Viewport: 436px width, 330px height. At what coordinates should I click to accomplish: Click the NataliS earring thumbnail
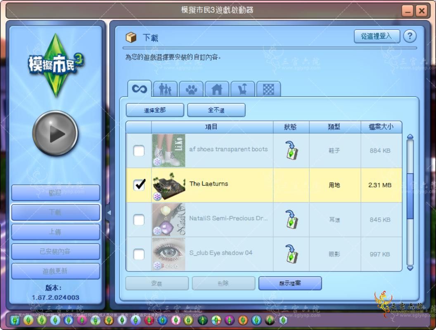click(x=169, y=220)
